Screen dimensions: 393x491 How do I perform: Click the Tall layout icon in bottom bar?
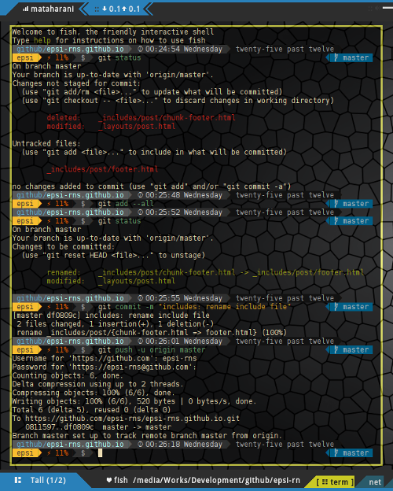(x=18, y=480)
